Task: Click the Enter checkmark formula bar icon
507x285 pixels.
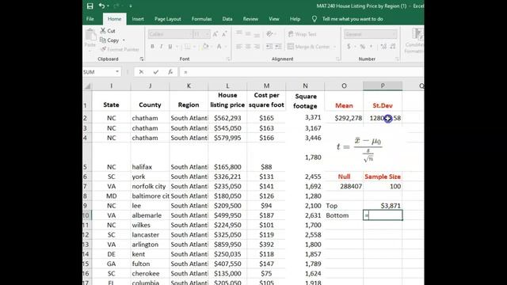Action: point(156,72)
